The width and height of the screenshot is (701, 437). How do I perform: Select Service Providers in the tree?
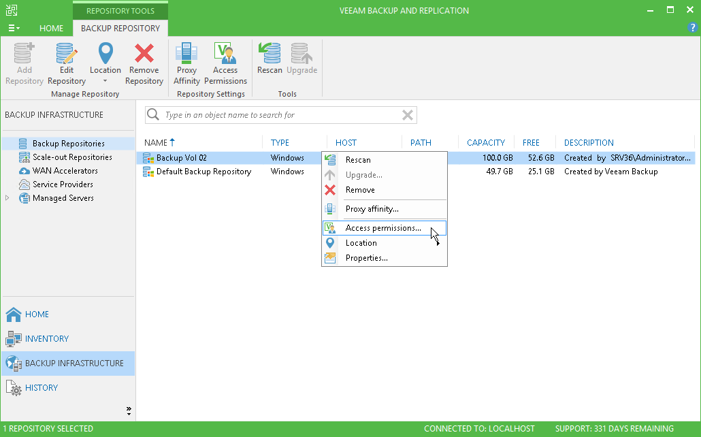[x=63, y=184]
